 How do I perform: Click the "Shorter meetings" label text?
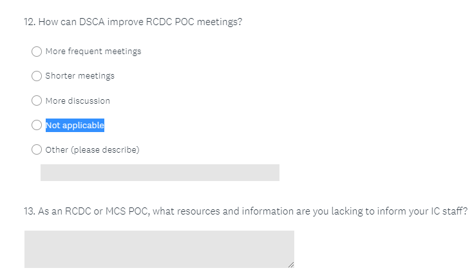tap(80, 76)
